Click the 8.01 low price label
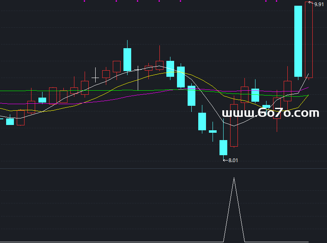 tap(233, 161)
